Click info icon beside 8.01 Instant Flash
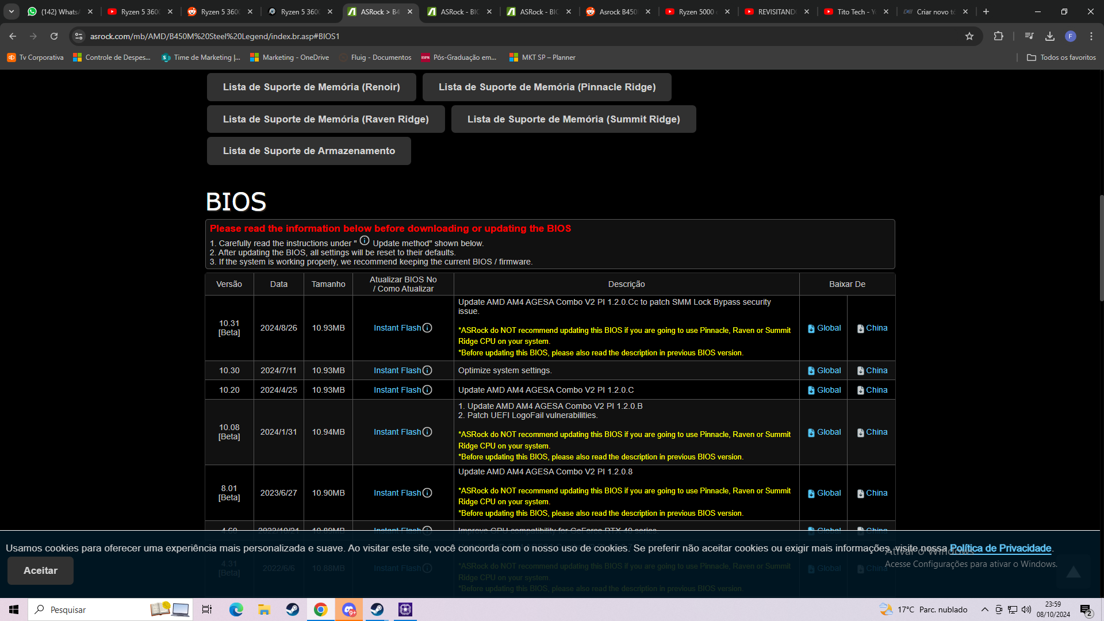 (427, 493)
